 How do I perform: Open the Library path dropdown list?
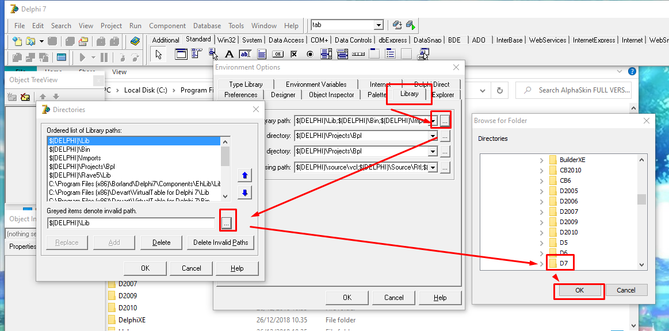[x=433, y=120]
